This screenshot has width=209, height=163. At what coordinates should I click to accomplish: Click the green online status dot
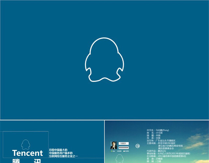point(112,151)
